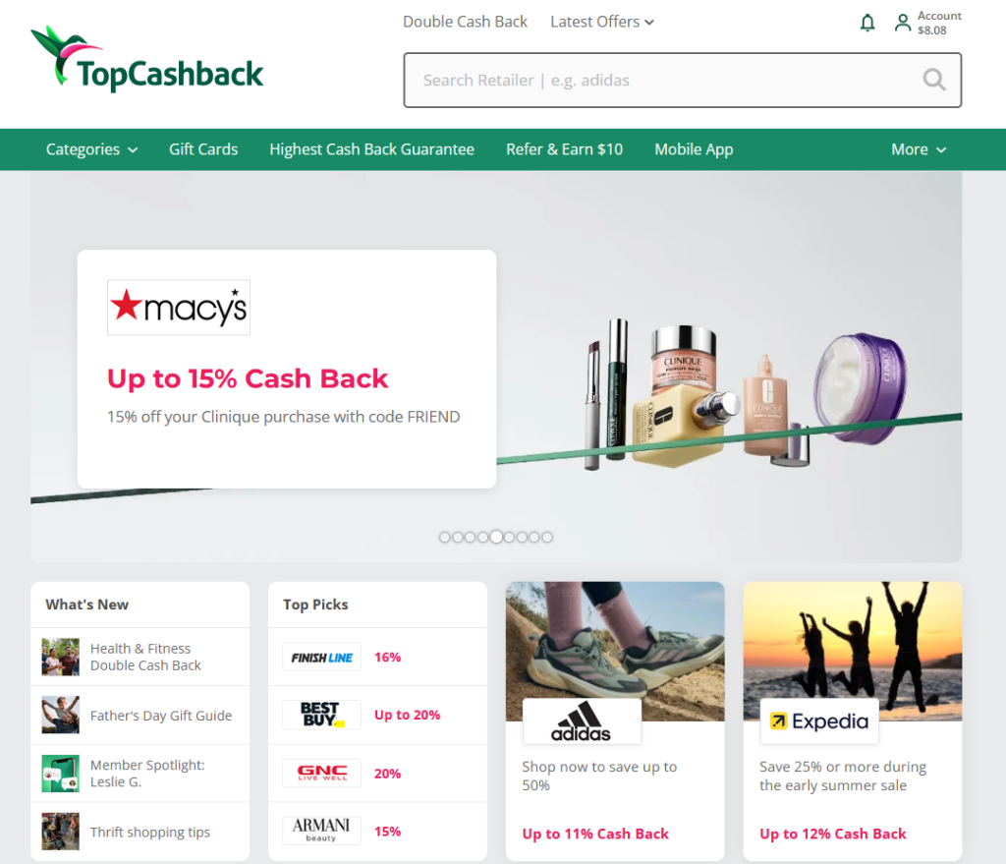Select the first carousel slide dot
Image resolution: width=1006 pixels, height=864 pixels.
pos(444,538)
